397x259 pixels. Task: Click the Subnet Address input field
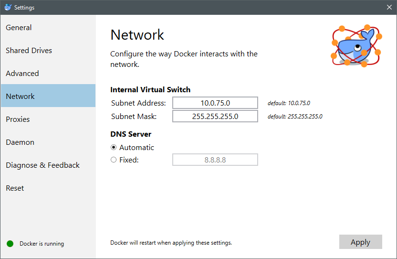tap(215, 103)
